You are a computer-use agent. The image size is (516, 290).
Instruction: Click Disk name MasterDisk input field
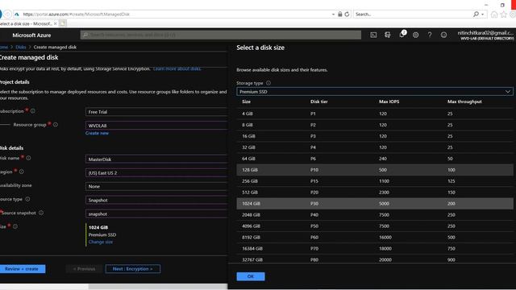pyautogui.click(x=156, y=159)
